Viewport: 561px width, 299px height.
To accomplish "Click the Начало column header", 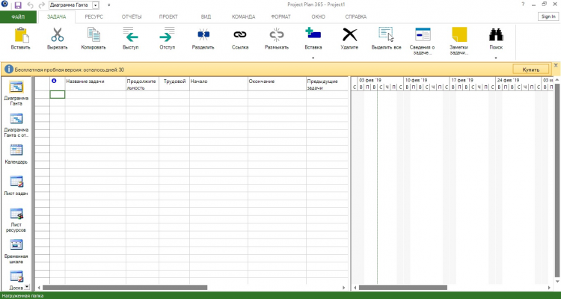I will tap(218, 84).
